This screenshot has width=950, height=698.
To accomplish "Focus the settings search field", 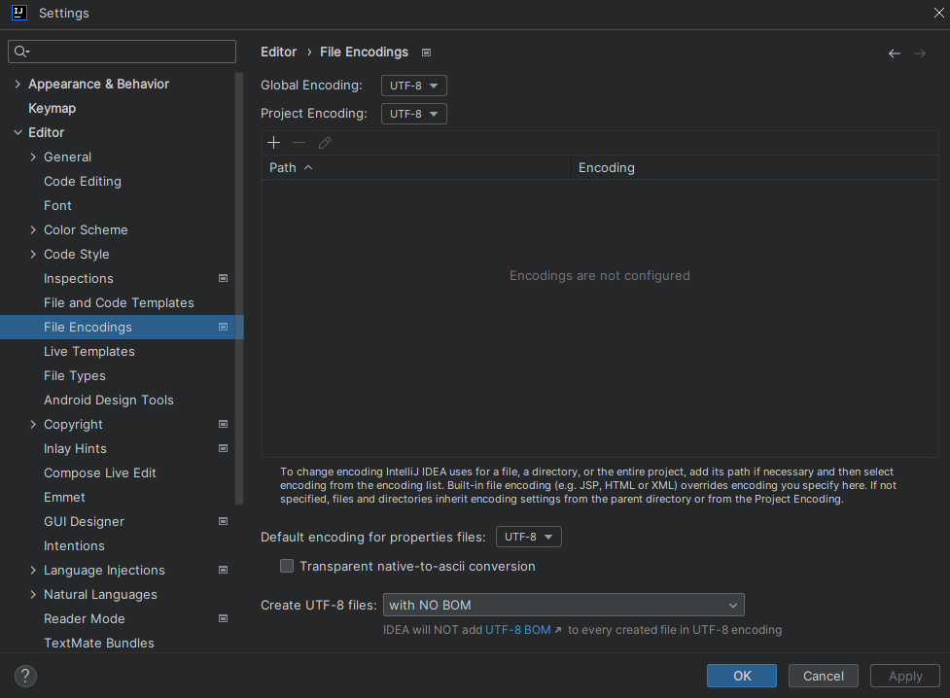I will coord(122,52).
